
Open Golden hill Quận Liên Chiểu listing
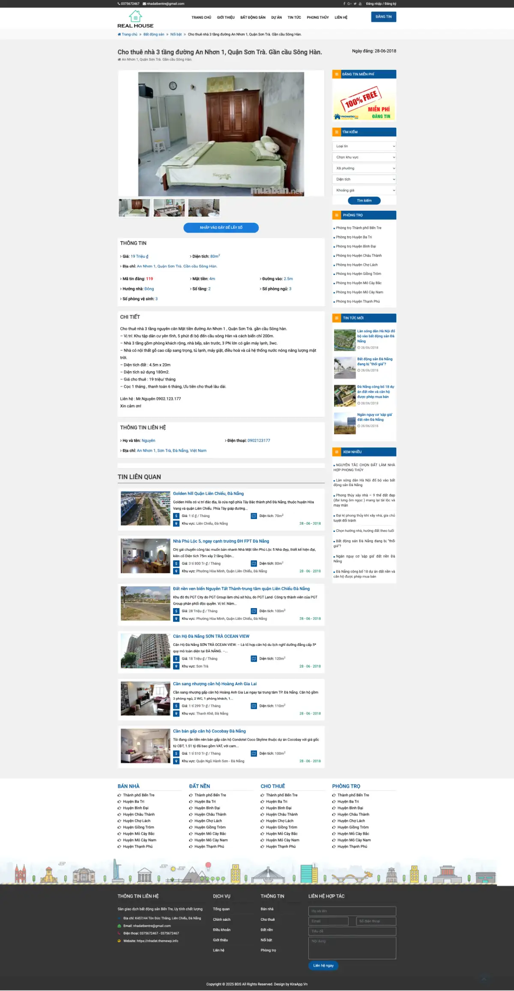(x=208, y=494)
